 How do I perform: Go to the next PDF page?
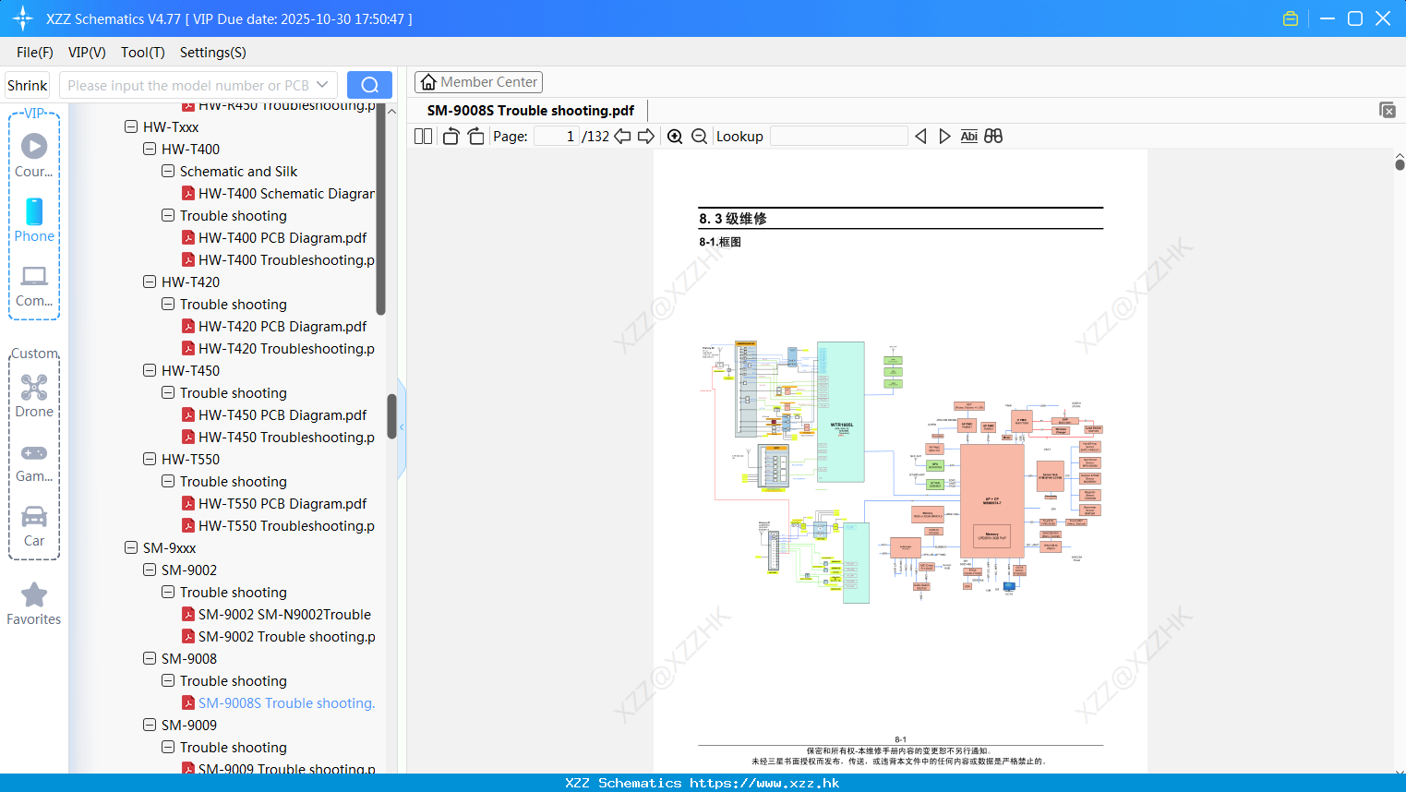click(x=646, y=137)
